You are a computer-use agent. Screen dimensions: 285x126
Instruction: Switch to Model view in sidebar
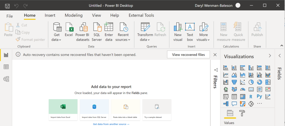click(6, 79)
